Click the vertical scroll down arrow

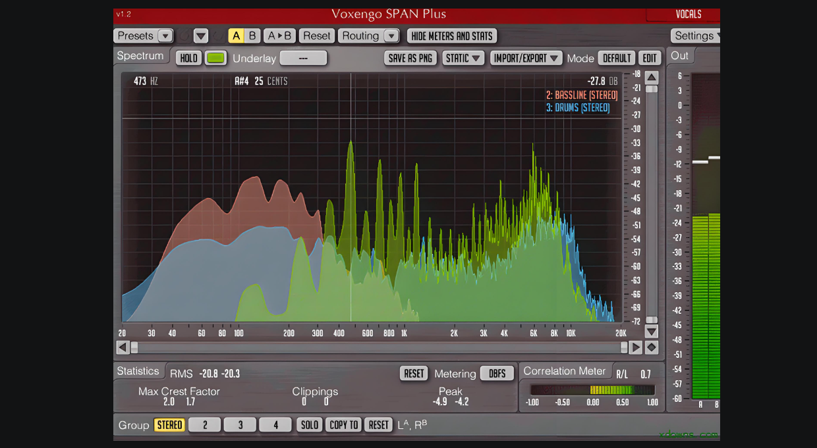point(651,332)
